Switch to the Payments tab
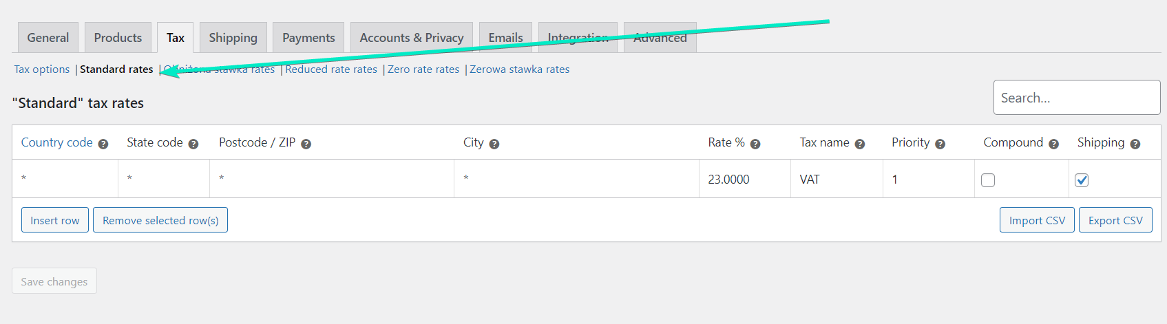 pyautogui.click(x=308, y=38)
